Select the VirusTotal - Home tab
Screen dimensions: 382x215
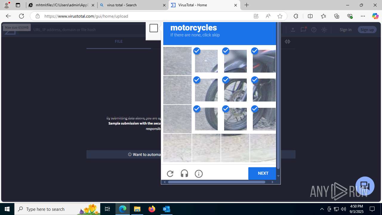(x=204, y=5)
